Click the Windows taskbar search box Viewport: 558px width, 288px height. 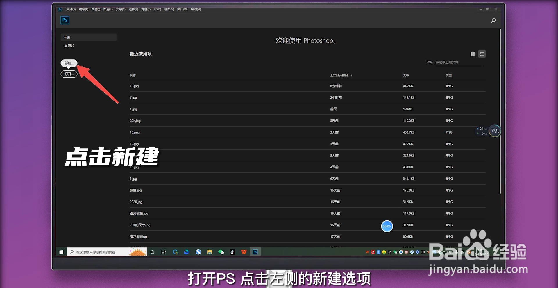107,252
